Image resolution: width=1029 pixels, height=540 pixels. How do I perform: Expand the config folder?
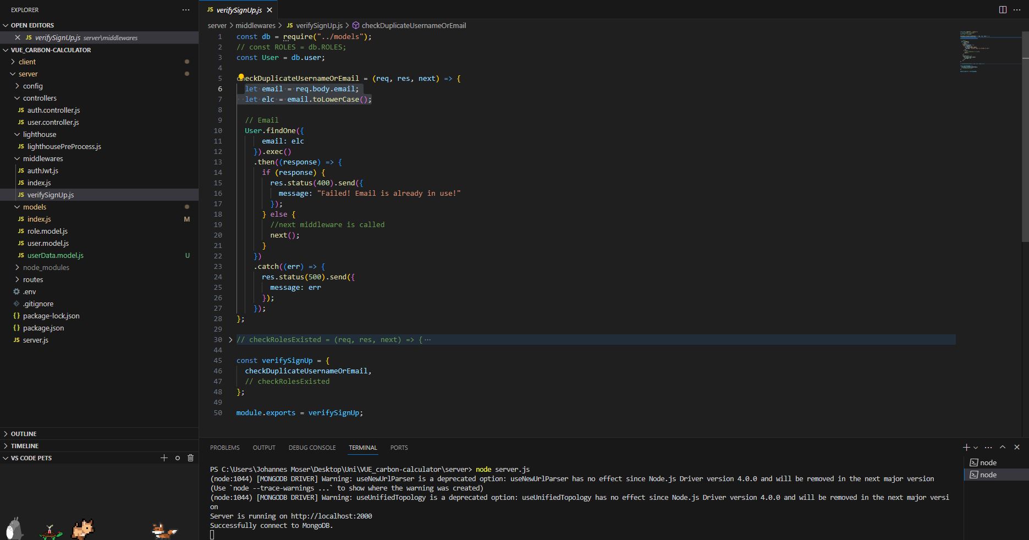tap(99, 86)
